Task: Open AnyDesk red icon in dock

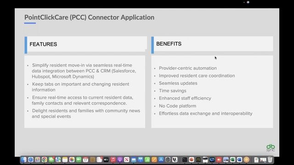Action: (219, 159)
